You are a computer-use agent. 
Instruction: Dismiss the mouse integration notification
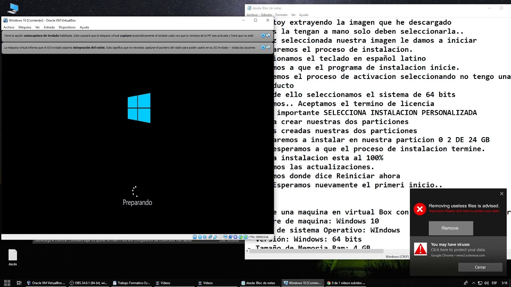[263, 47]
